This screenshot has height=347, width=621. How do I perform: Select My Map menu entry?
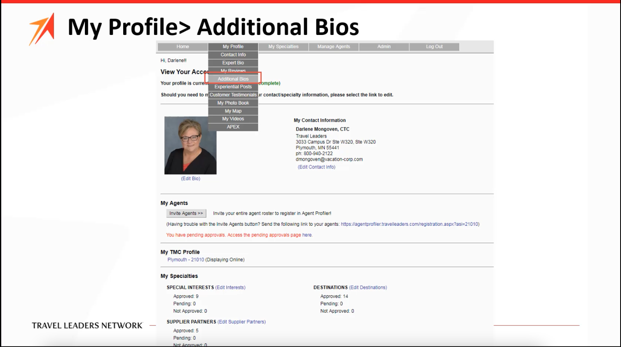click(233, 111)
